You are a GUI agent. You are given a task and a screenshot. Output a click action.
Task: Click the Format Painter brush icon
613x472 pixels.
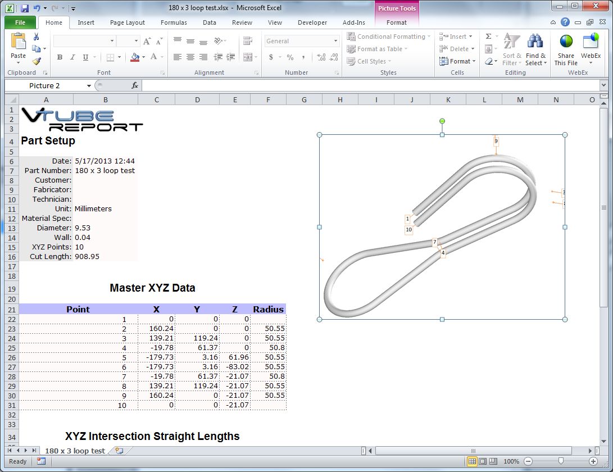tap(37, 61)
